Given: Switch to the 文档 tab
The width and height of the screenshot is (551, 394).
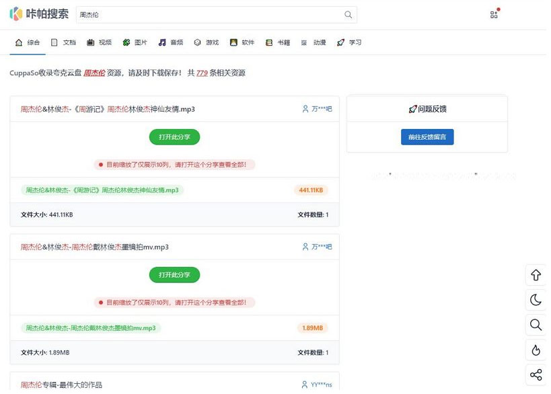Looking at the screenshot, I should [63, 42].
